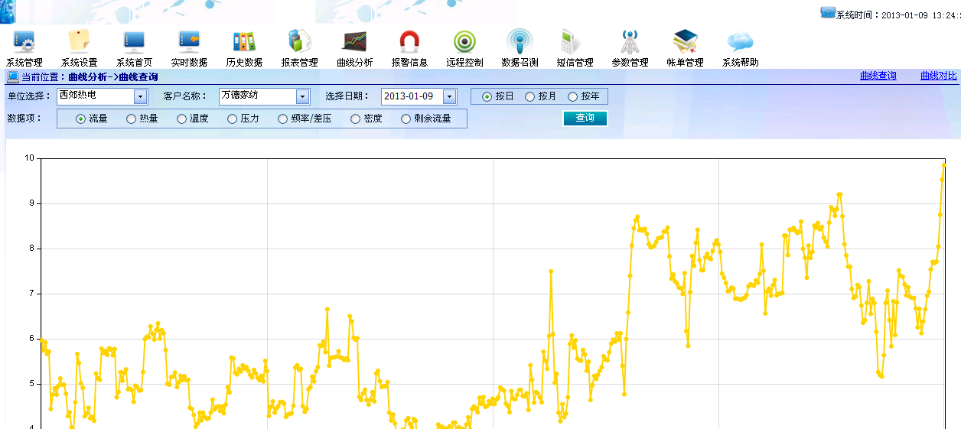Expand the 选择日期 date dropdown
This screenshot has width=961, height=429.
click(449, 96)
